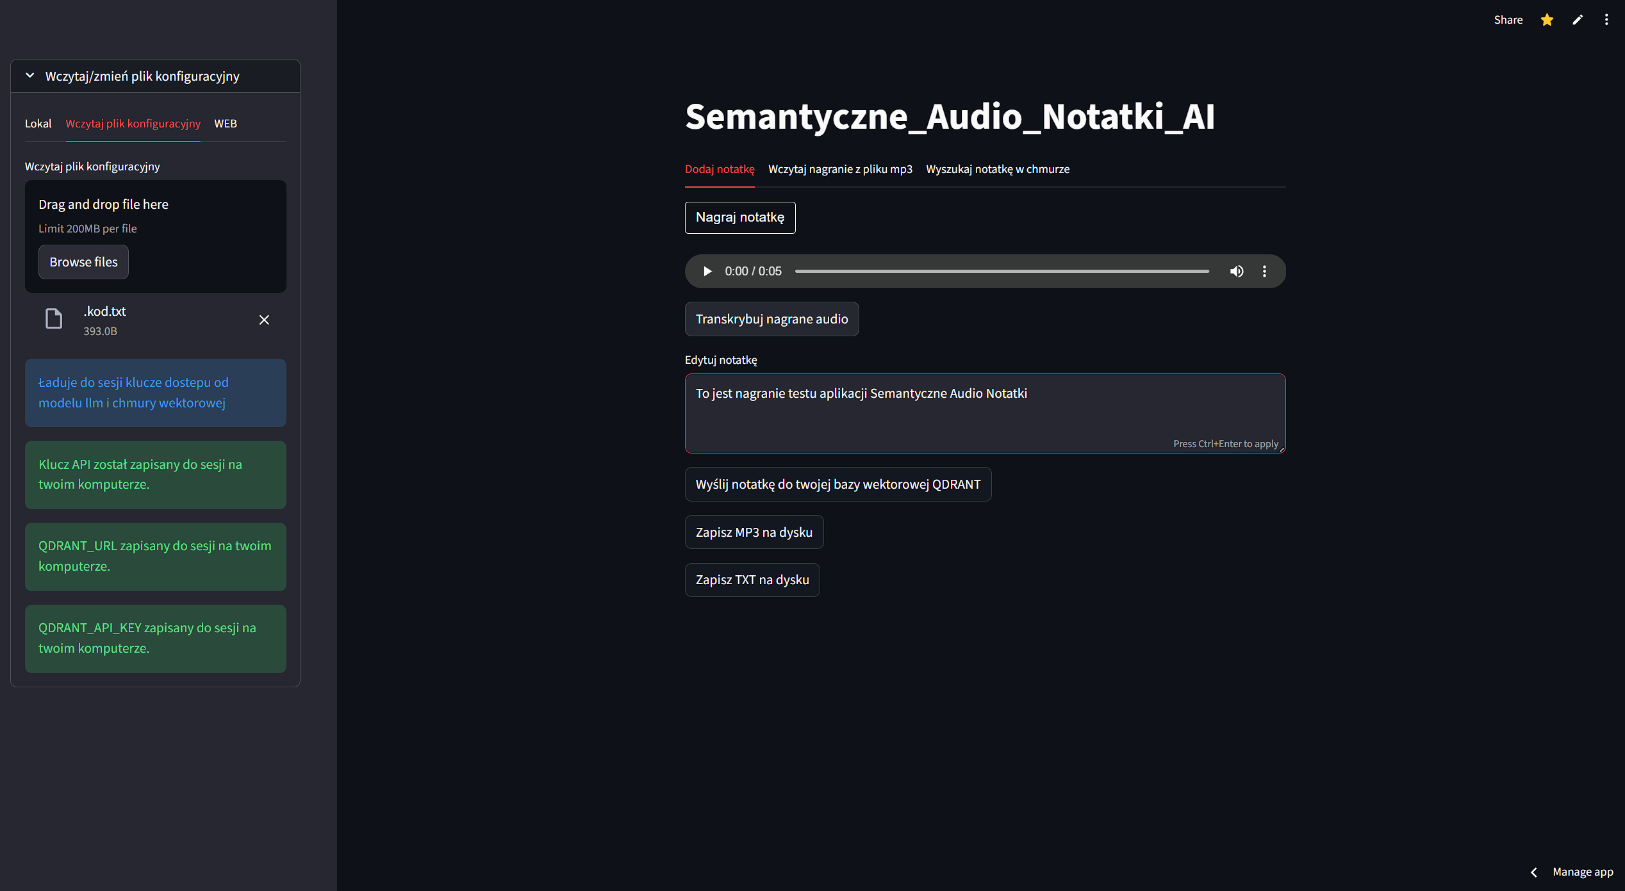Open Wyszukaj notatkę w chmurze tab
1625x891 pixels.
(998, 169)
